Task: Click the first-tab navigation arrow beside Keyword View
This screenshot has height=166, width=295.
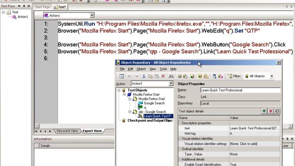Action: tap(36, 131)
